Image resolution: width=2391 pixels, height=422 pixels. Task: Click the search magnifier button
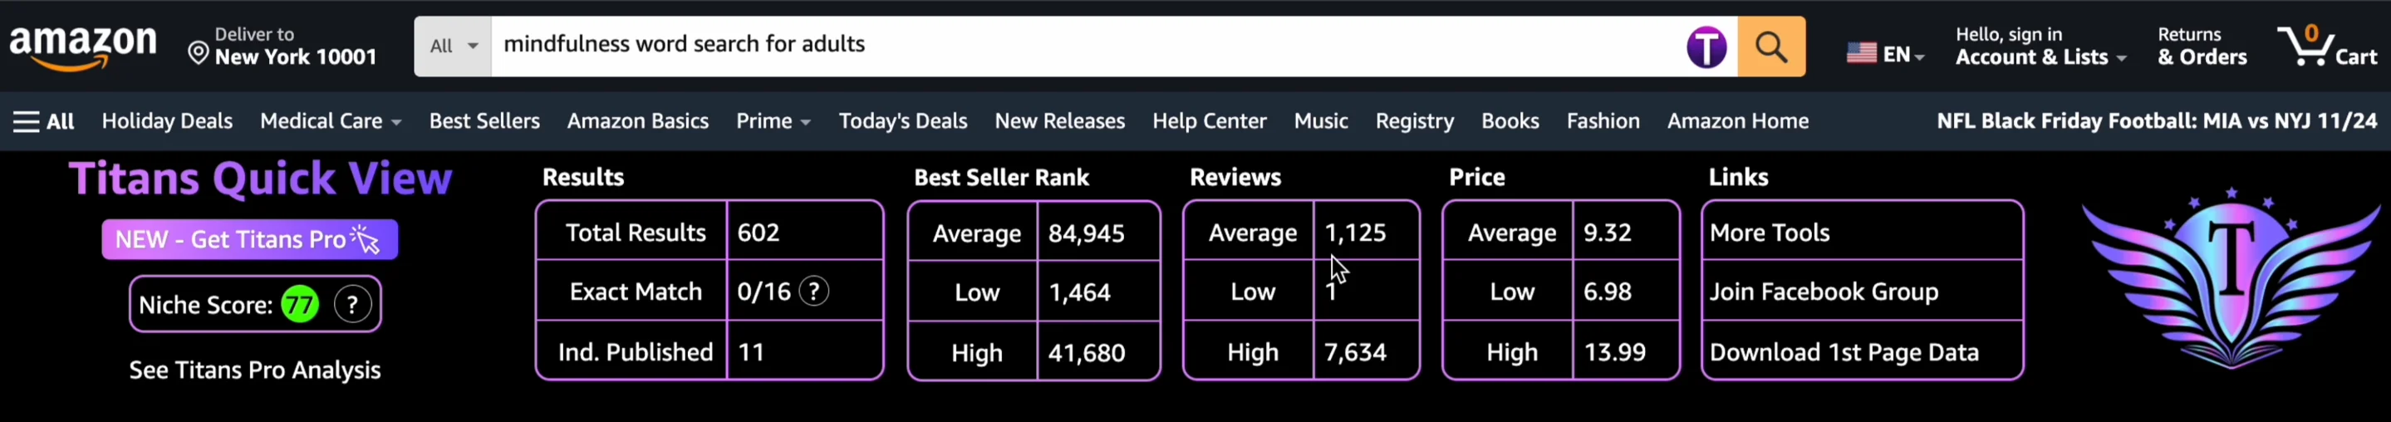tap(1771, 47)
